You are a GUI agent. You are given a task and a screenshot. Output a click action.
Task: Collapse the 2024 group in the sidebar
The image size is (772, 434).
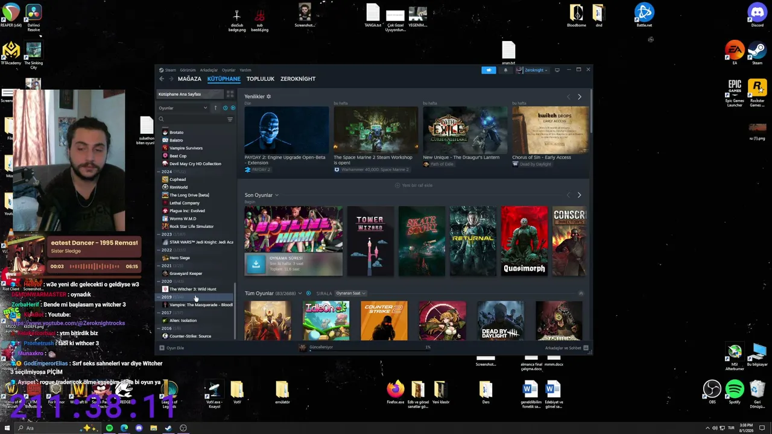click(x=160, y=172)
